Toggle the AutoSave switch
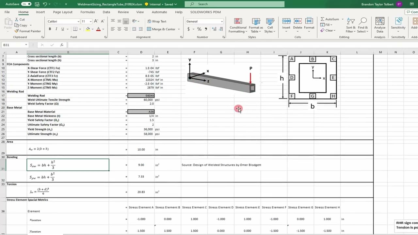The image size is (418, 235). click(x=26, y=4)
